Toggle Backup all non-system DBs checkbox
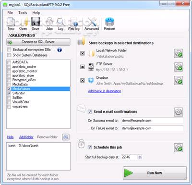The width and height of the screenshot is (192, 185). pyautogui.click(x=9, y=49)
